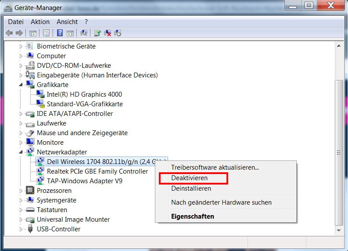Screen dimensions: 348x251
Task: Expand the Computer node
Action: tap(21, 56)
